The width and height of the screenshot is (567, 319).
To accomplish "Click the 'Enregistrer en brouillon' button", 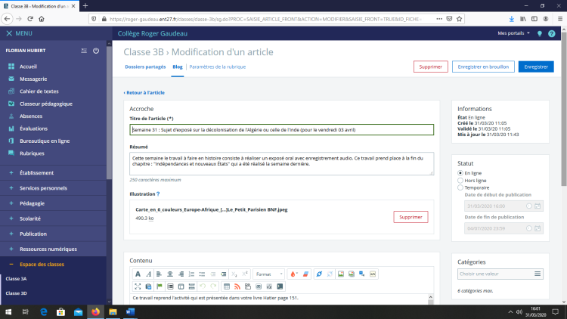I will tap(484, 67).
